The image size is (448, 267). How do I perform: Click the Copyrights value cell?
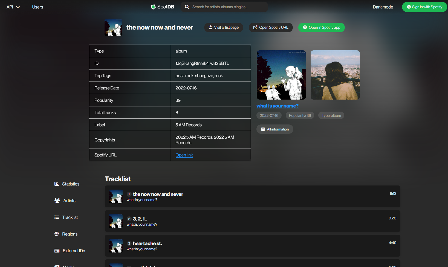210,140
